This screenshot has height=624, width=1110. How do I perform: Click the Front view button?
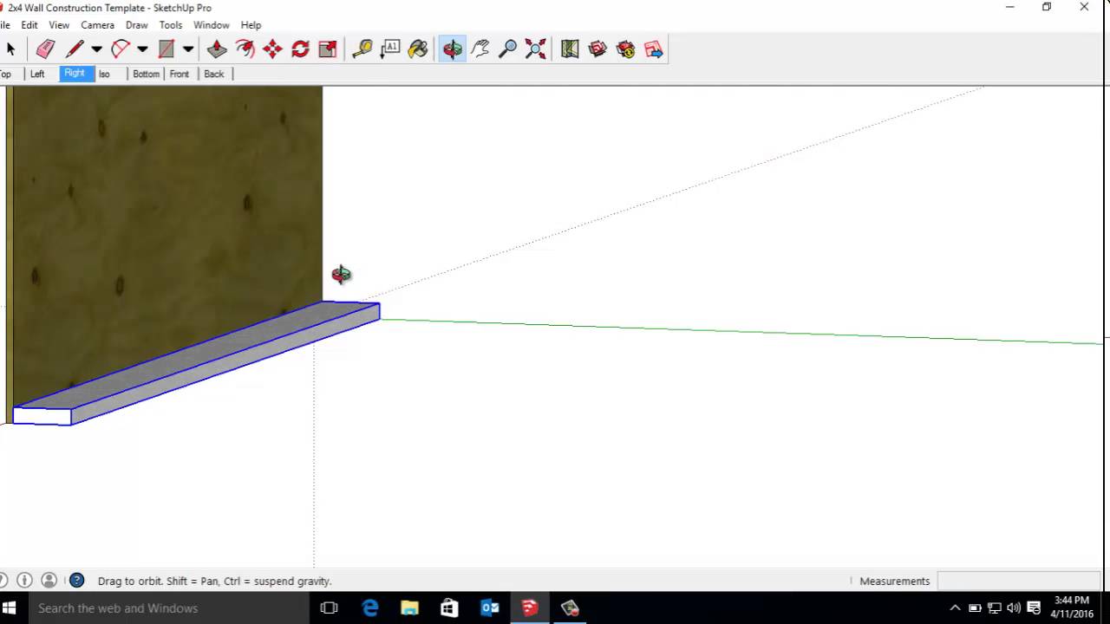[180, 74]
